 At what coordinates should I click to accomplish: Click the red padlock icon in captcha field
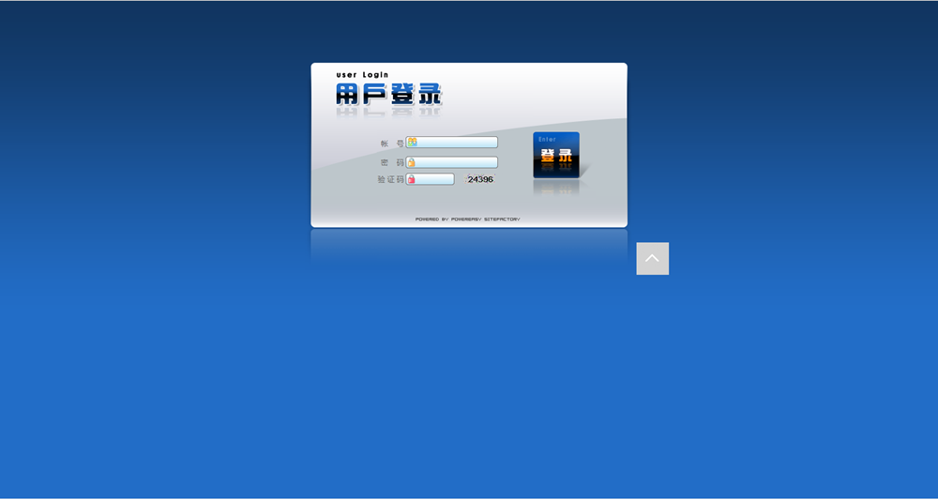(x=411, y=179)
